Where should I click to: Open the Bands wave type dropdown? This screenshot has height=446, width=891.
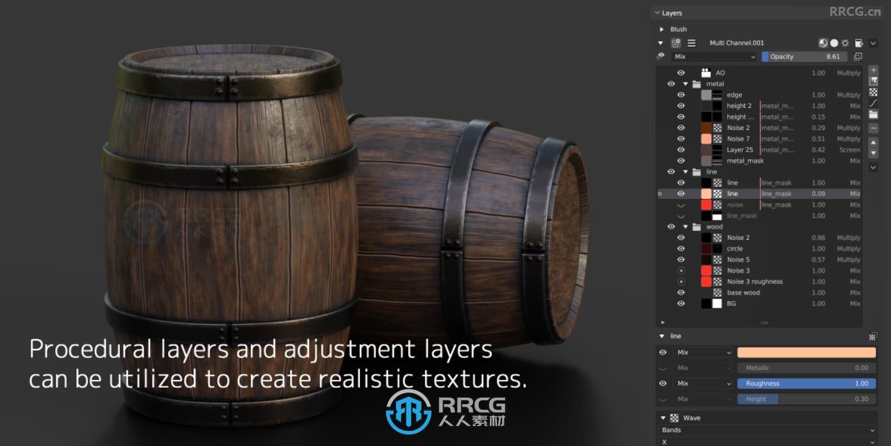click(768, 430)
